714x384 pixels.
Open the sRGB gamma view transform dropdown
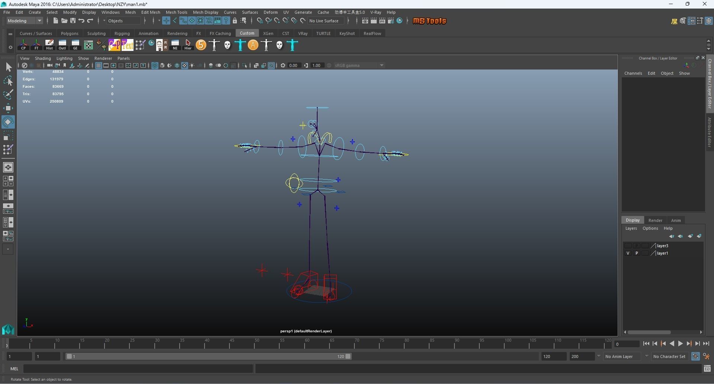pos(359,65)
